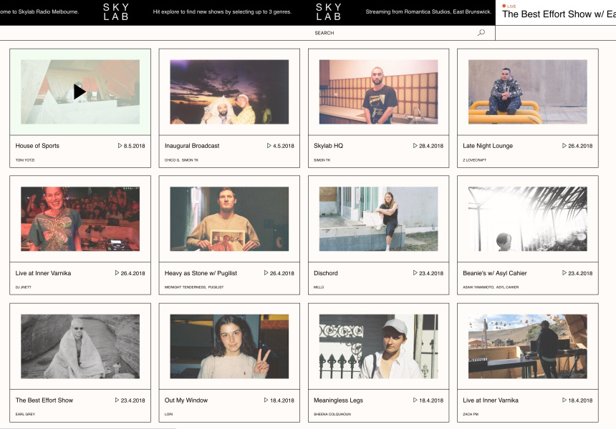Image resolution: width=616 pixels, height=429 pixels.
Task: Click the search magnifying glass icon
Action: tap(481, 33)
